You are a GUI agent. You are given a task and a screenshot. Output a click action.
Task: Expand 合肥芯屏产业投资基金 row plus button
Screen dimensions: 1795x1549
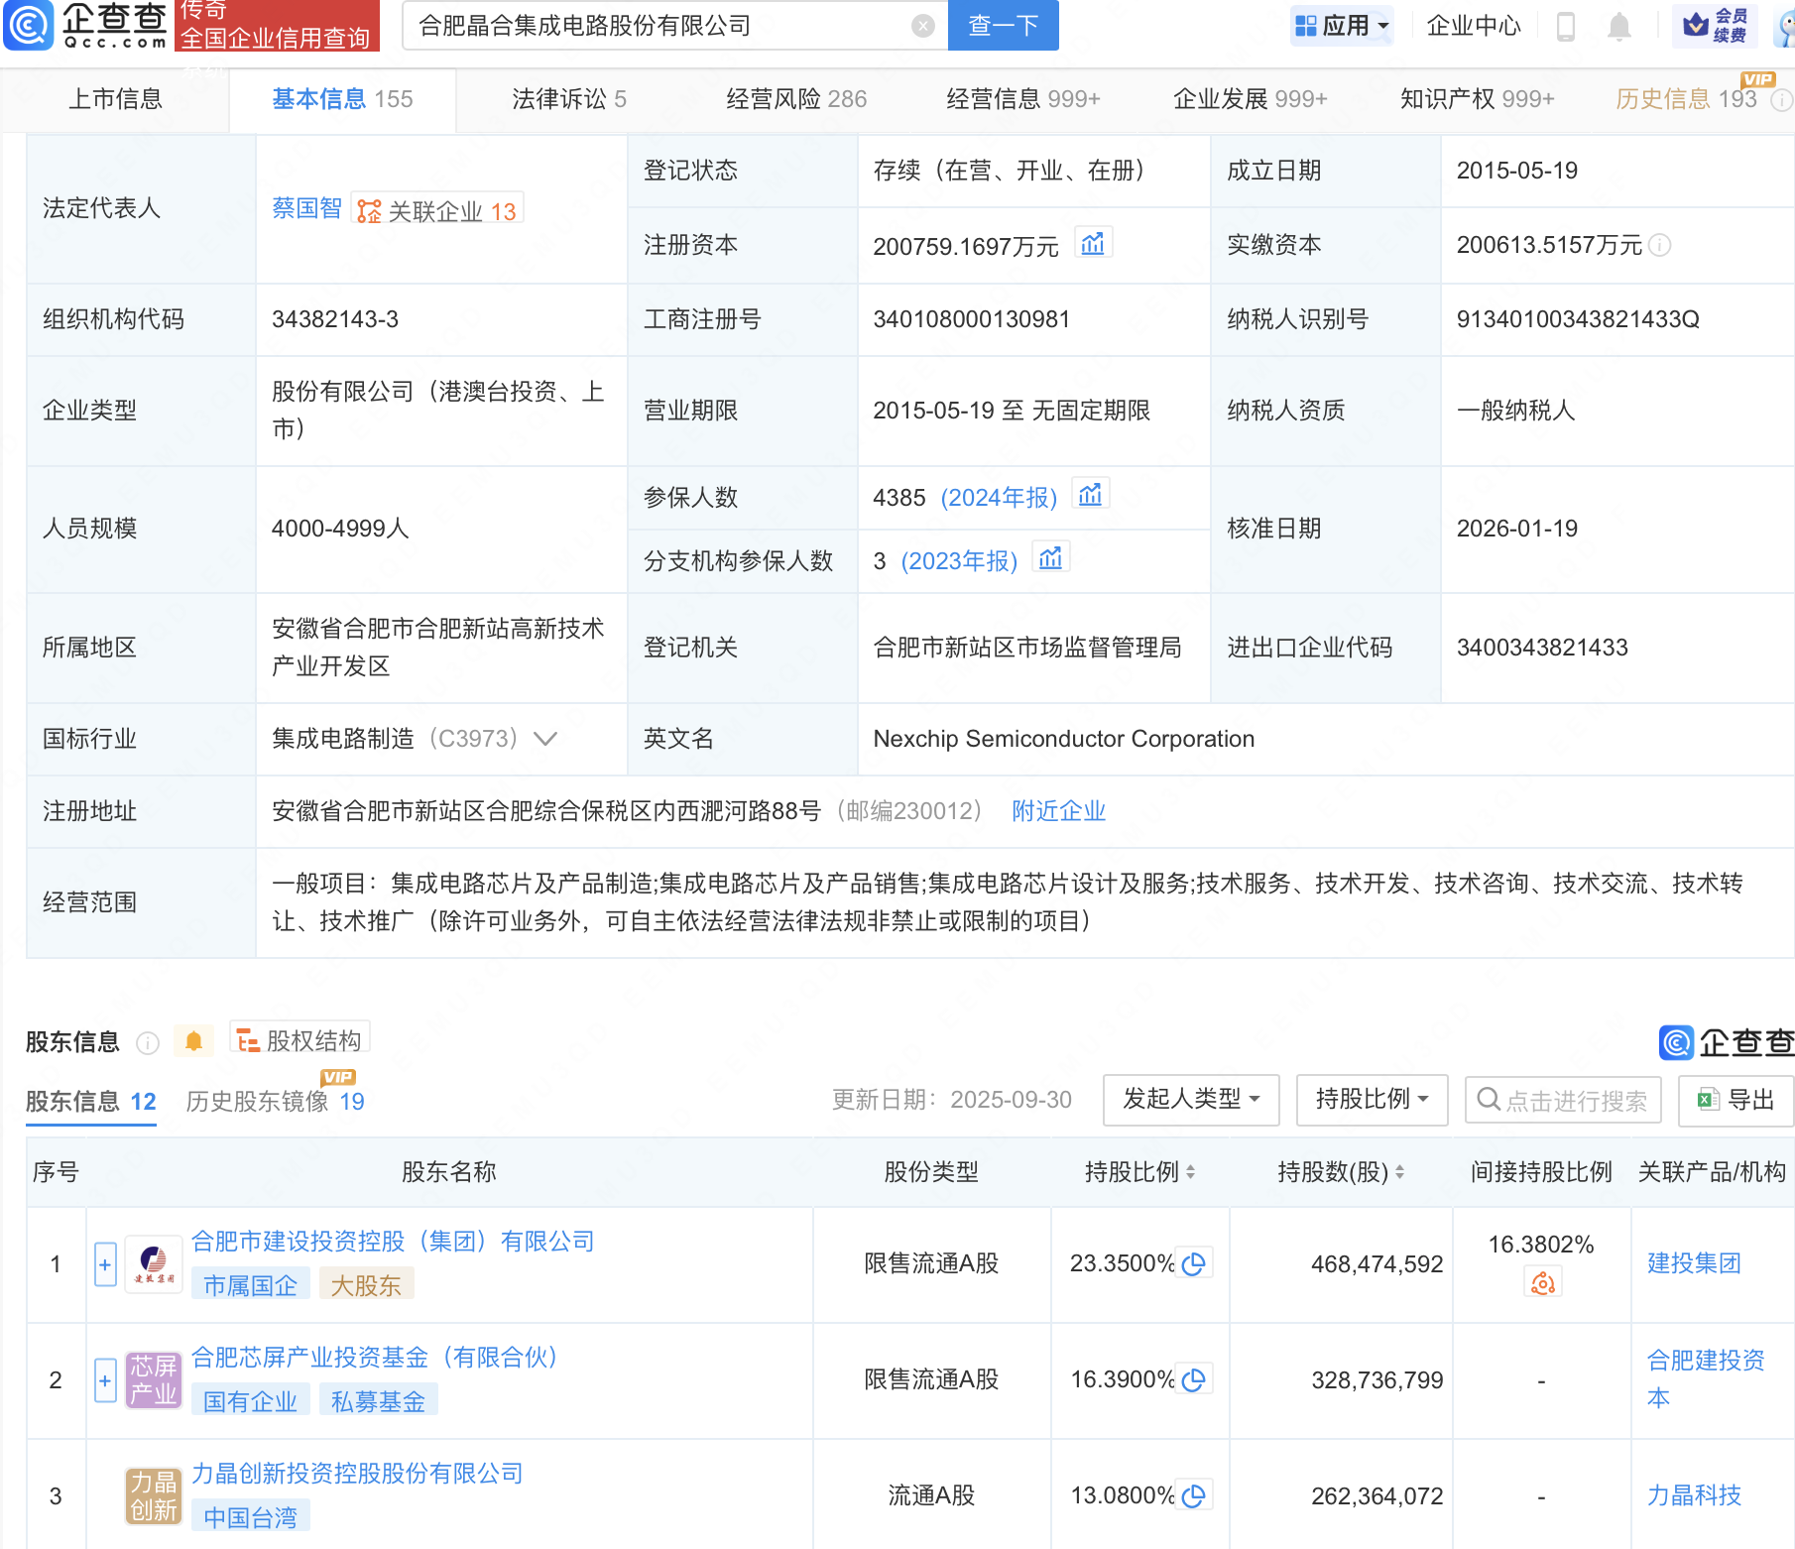(105, 1380)
